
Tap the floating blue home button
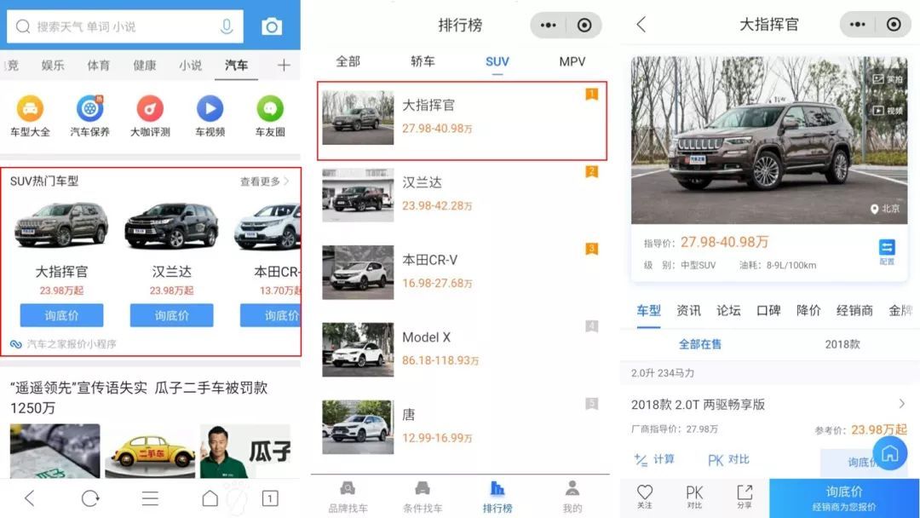pyautogui.click(x=890, y=453)
